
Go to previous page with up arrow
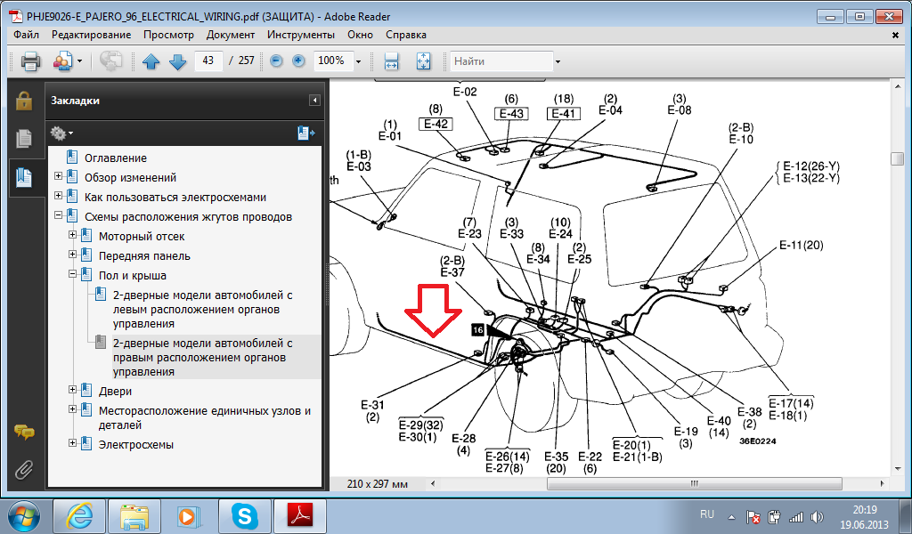151,61
